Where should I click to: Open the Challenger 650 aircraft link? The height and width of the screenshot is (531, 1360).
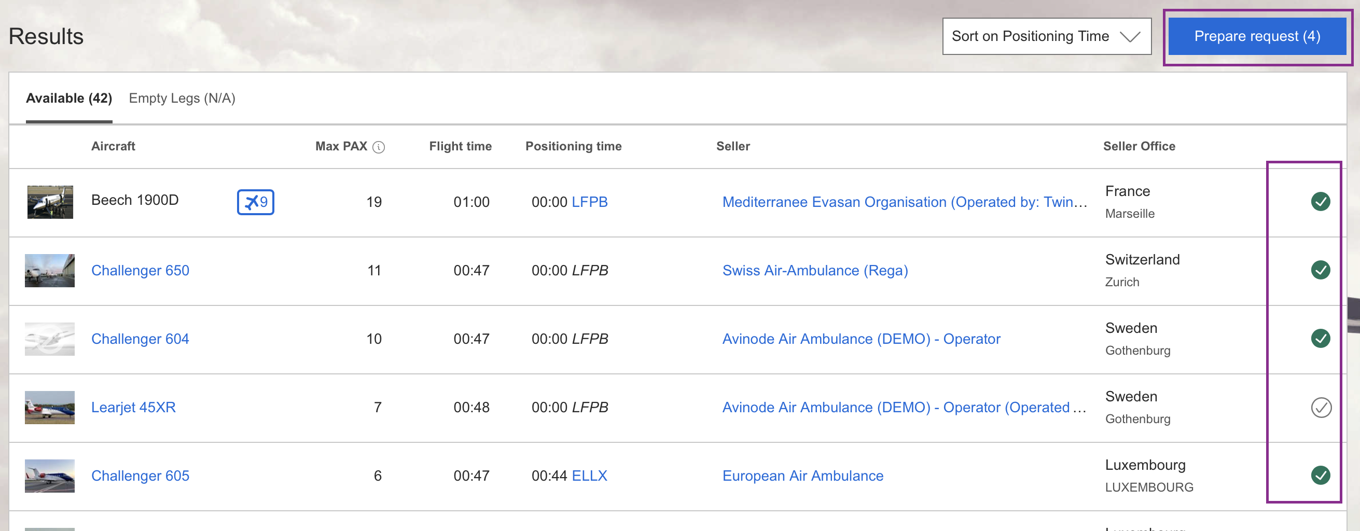click(140, 271)
